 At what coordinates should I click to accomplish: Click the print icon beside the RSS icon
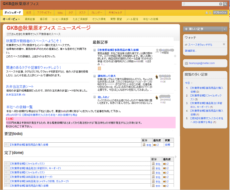[207, 13]
